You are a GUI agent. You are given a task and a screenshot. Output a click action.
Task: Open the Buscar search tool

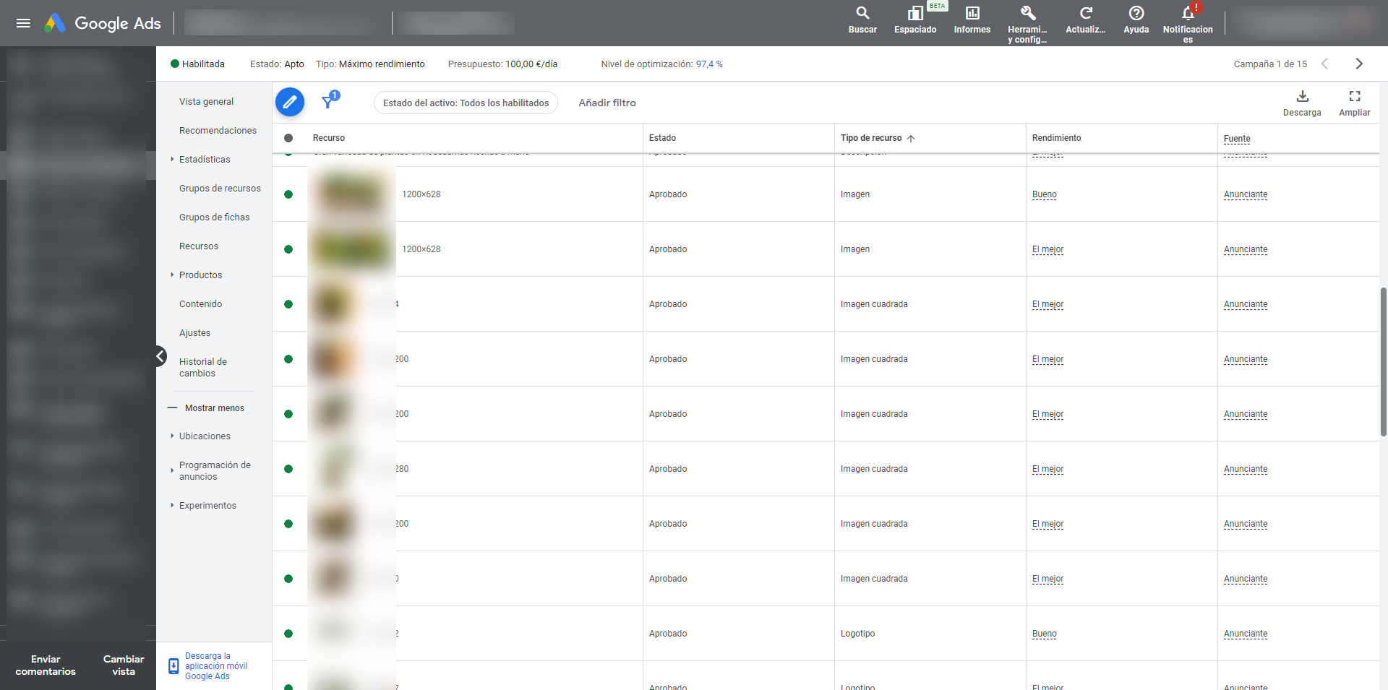pos(862,20)
